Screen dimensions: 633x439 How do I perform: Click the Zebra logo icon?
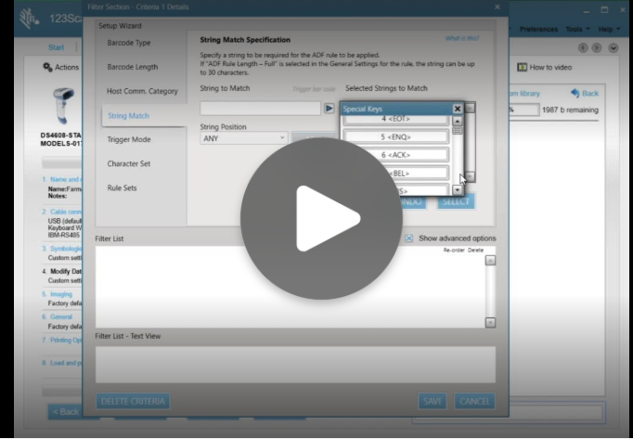(x=30, y=19)
